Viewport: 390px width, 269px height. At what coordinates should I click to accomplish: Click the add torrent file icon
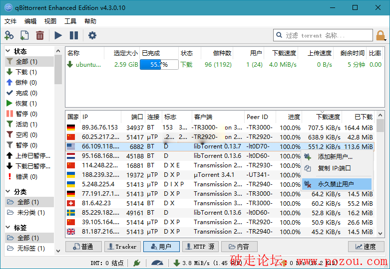point(24,35)
